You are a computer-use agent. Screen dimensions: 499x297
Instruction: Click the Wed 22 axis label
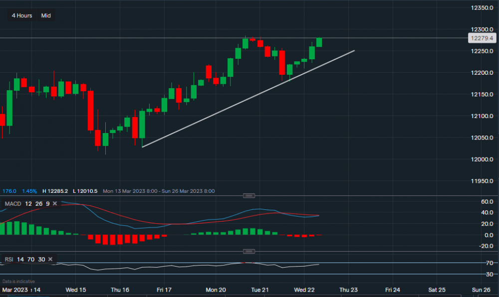pos(304,290)
